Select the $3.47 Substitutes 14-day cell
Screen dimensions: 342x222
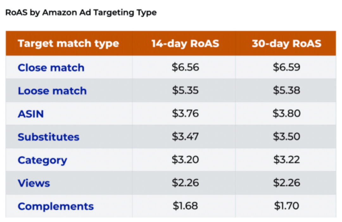pyautogui.click(x=185, y=136)
